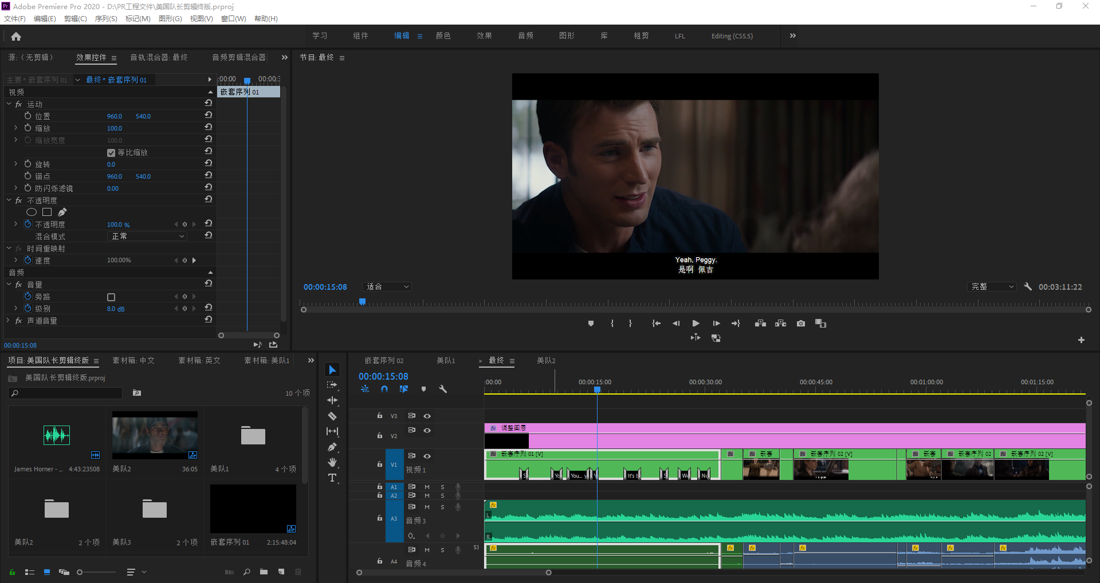Click the Export Frame camera icon
Viewport: 1100px width, 583px height.
801,324
